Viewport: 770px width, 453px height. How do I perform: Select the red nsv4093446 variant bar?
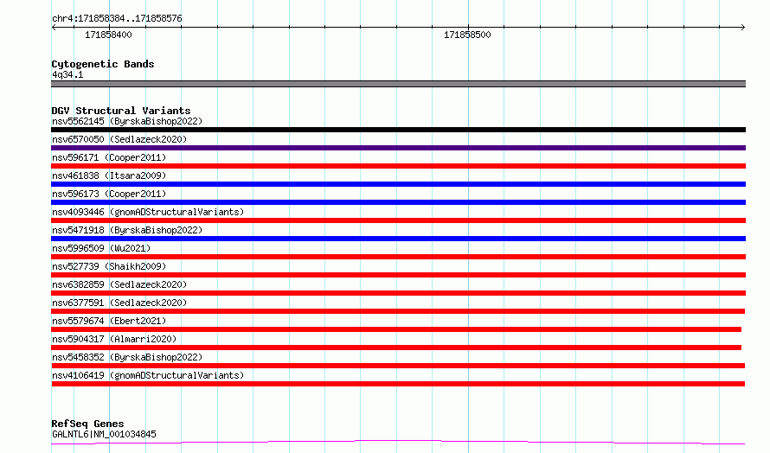(x=398, y=220)
